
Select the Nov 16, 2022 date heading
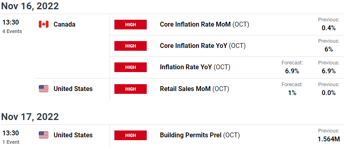[x=30, y=6]
